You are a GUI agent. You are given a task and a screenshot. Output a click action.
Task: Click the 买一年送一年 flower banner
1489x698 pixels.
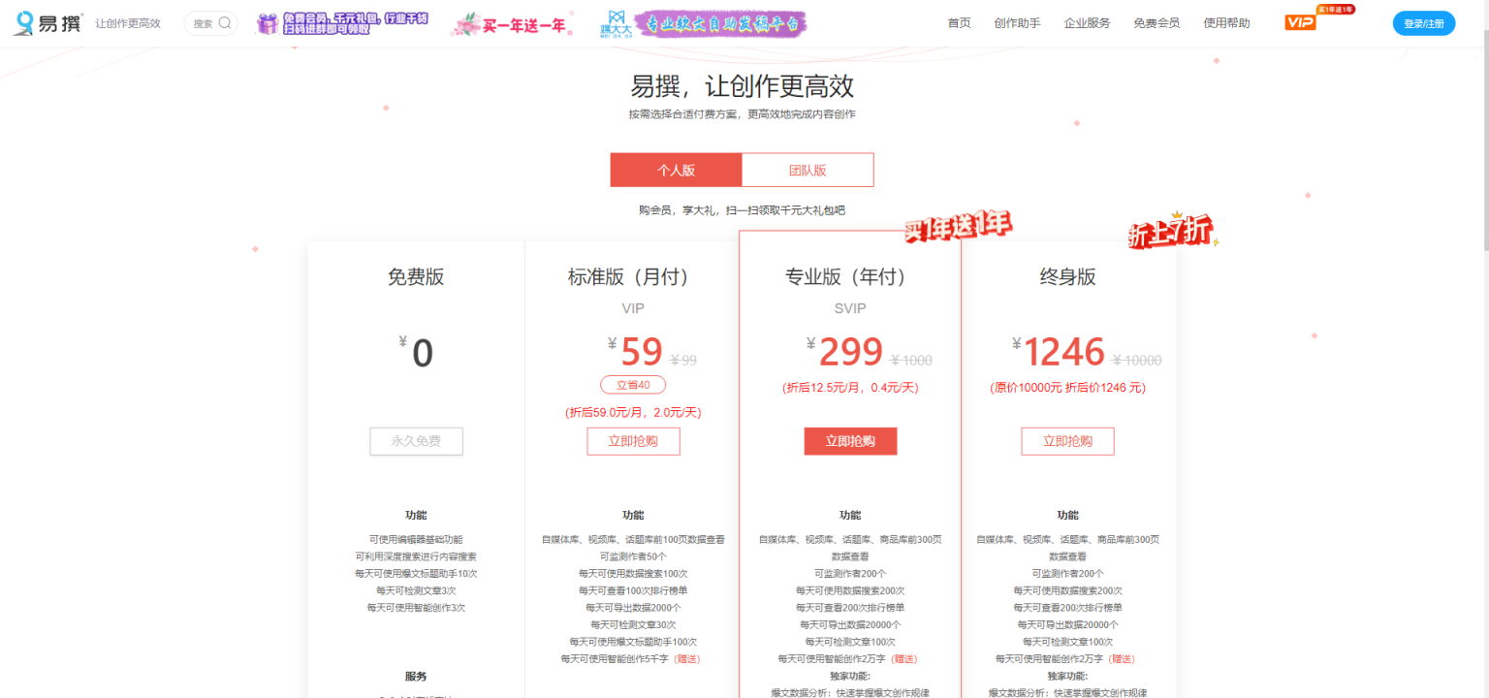pos(510,24)
